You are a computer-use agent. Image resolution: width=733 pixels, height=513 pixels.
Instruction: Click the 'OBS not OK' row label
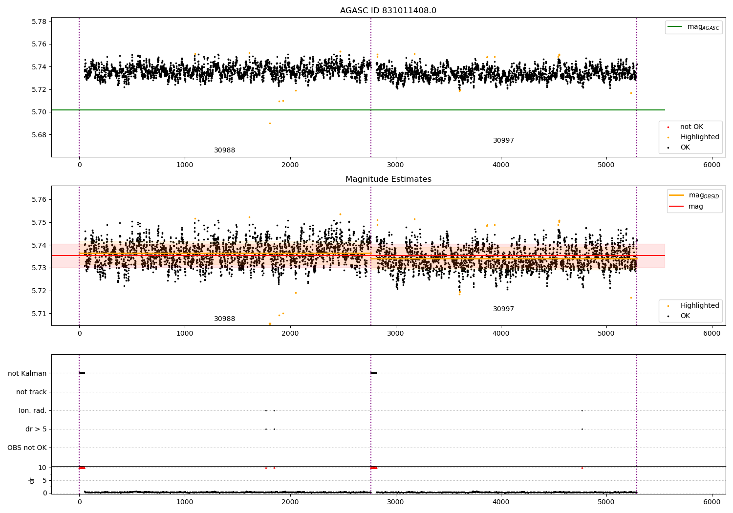pyautogui.click(x=27, y=448)
